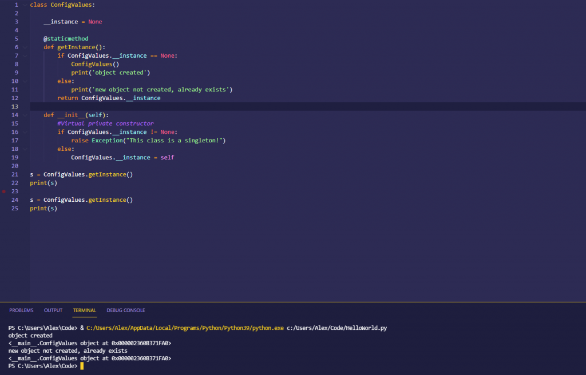
Task: Open the DEBUG CONSOLE tab
Action: pos(125,310)
